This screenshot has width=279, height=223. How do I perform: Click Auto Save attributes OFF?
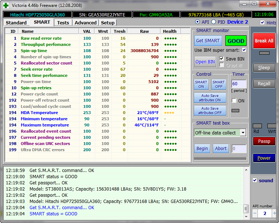click(x=210, y=110)
